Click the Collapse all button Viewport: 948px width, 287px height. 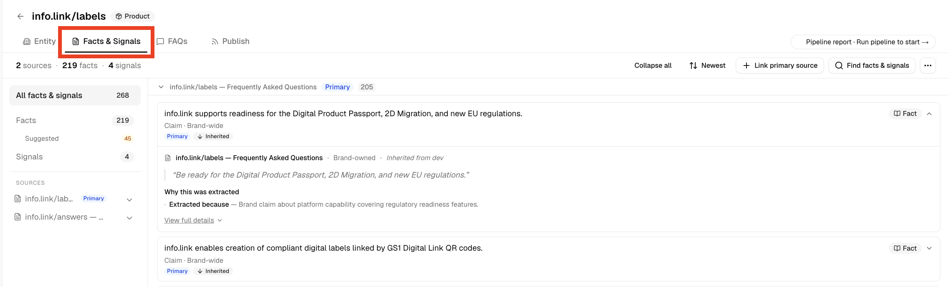pos(653,66)
